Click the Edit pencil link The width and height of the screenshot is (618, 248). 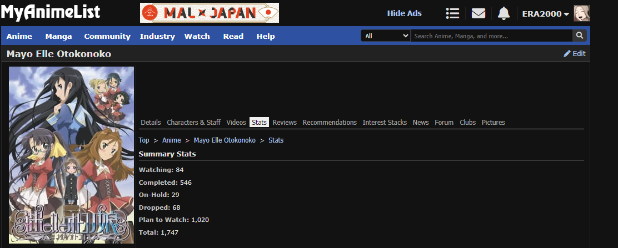[x=575, y=53]
